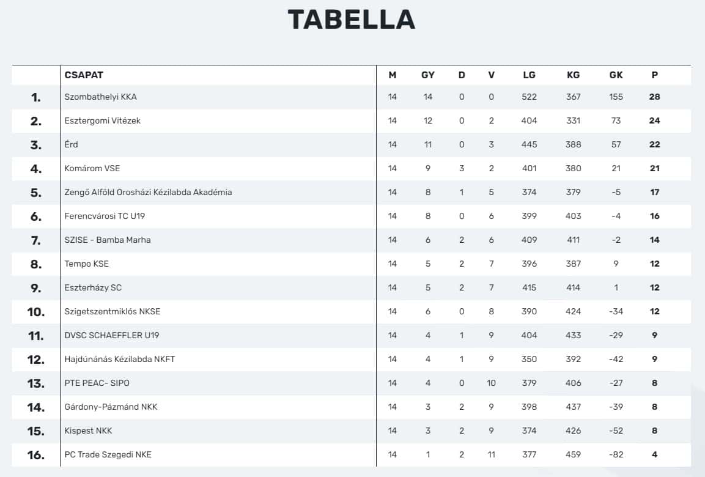Viewport: 705px width, 477px height.
Task: Click Komárom VSE in the table
Action: point(92,168)
